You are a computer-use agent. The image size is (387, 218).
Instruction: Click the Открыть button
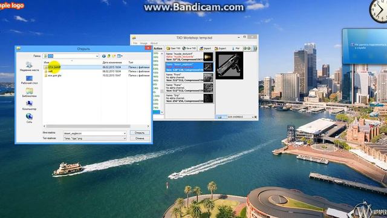(140, 133)
